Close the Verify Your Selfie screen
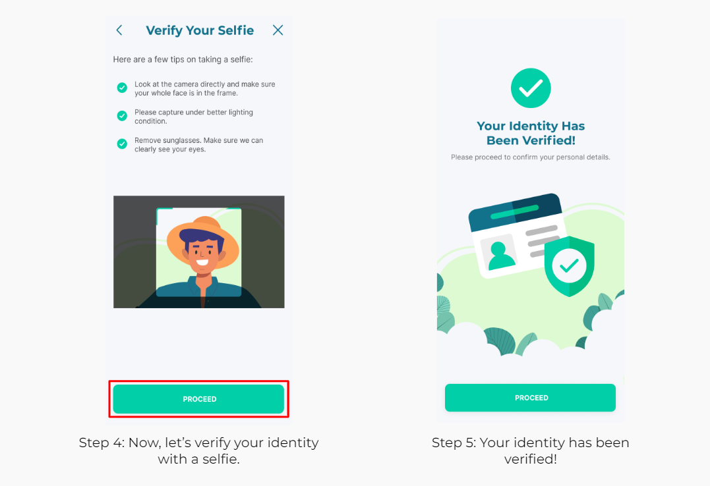 (278, 30)
